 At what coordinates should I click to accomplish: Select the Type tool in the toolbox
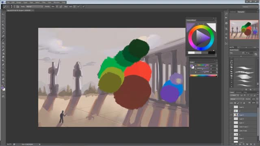tap(3, 68)
